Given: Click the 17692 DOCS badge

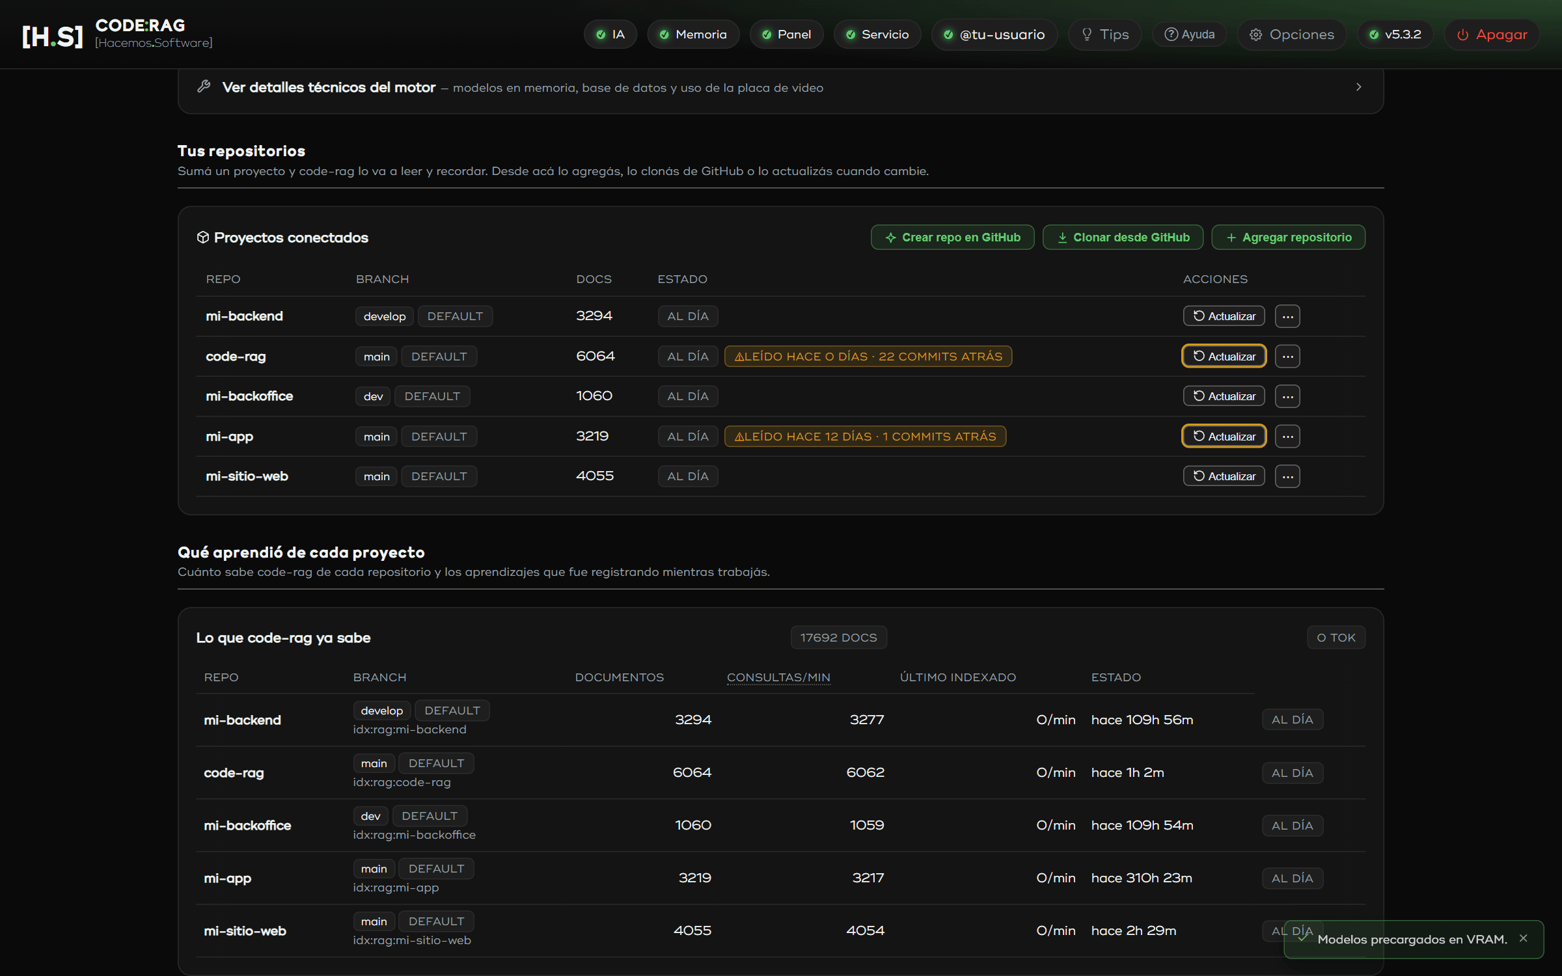Looking at the screenshot, I should 838,638.
